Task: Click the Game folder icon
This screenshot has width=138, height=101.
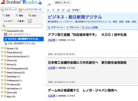Action: (x=5, y=92)
